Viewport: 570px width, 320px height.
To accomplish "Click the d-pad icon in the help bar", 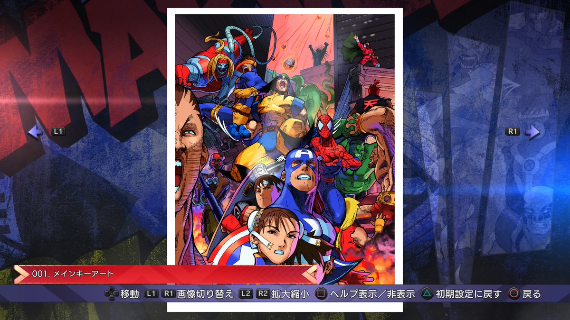I will tap(112, 294).
